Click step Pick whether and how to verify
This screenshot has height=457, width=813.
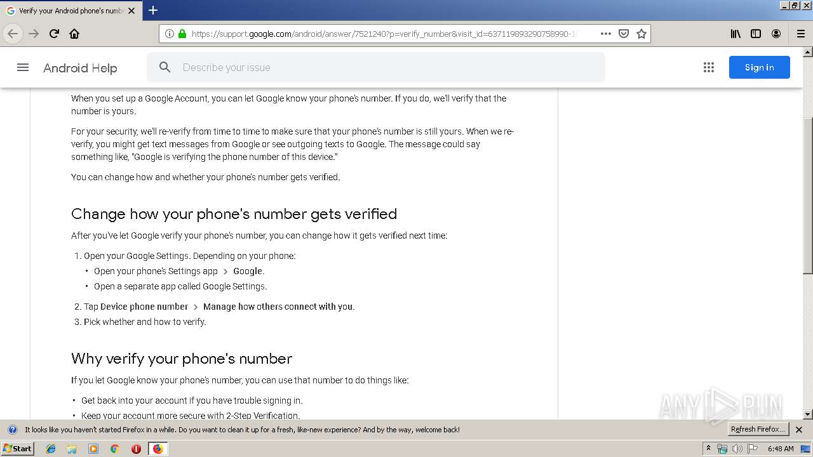145,322
